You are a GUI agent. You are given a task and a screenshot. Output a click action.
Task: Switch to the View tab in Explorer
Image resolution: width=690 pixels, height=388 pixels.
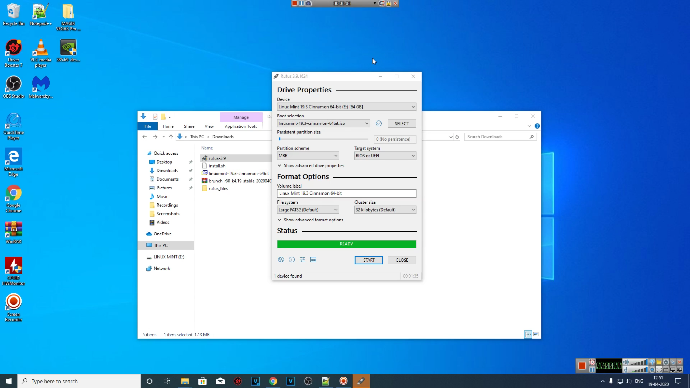209,126
